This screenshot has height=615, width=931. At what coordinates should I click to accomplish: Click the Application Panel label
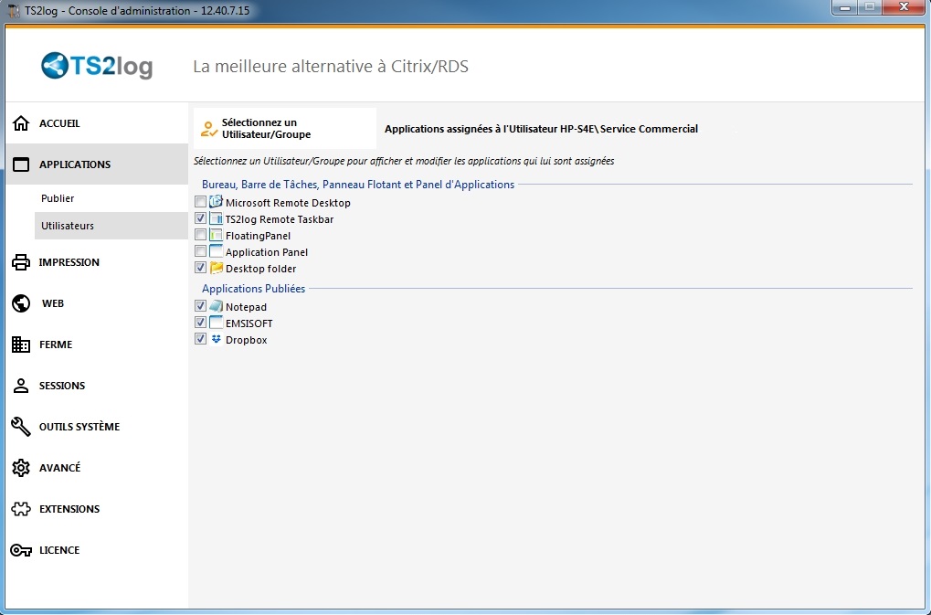[267, 252]
